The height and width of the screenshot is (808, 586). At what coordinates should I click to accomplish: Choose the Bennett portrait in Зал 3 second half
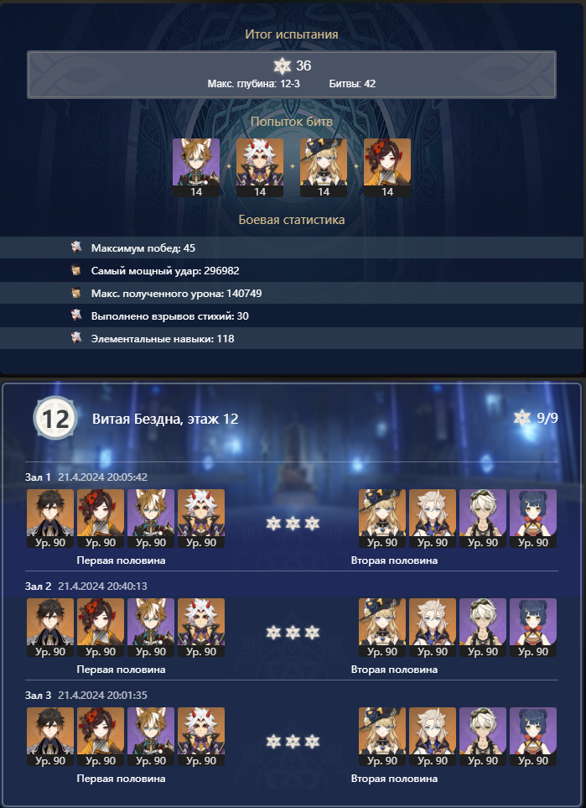point(483,737)
